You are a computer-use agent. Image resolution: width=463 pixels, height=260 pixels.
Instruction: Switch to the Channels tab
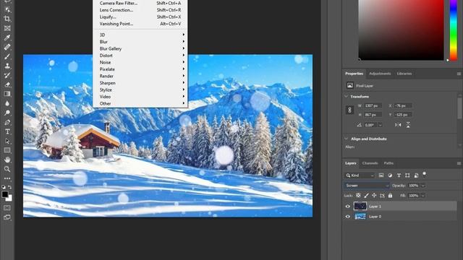(x=370, y=163)
